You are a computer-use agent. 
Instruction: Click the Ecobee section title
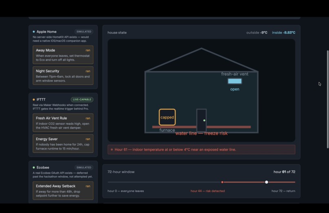[43, 167]
